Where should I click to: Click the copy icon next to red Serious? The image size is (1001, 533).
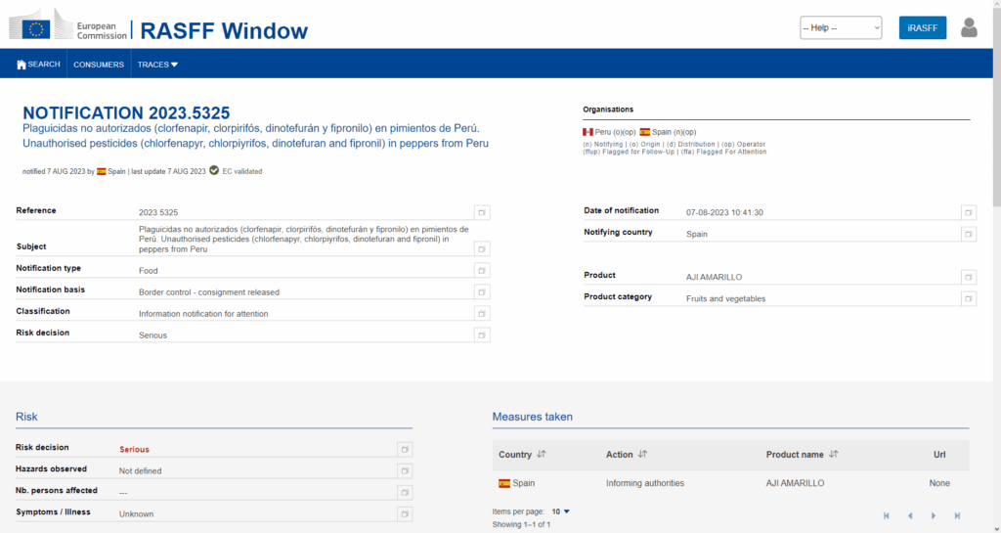tap(404, 449)
